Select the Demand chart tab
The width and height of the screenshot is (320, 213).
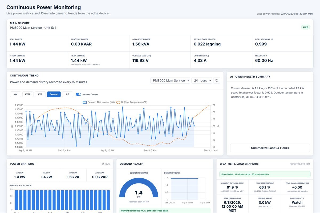(54, 94)
